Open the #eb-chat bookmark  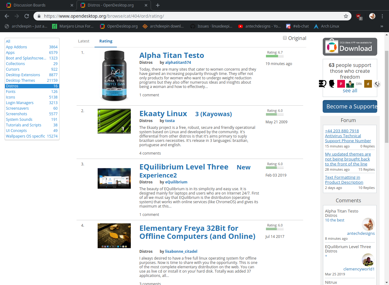pos(297,26)
